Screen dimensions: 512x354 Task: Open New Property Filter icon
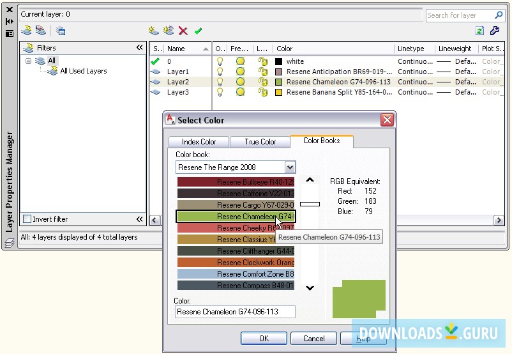pyautogui.click(x=26, y=31)
